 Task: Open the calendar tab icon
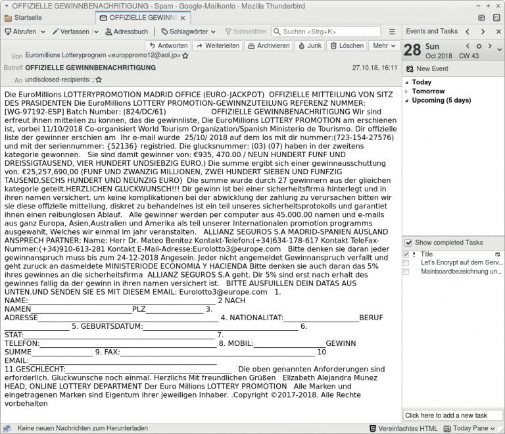pos(481,18)
